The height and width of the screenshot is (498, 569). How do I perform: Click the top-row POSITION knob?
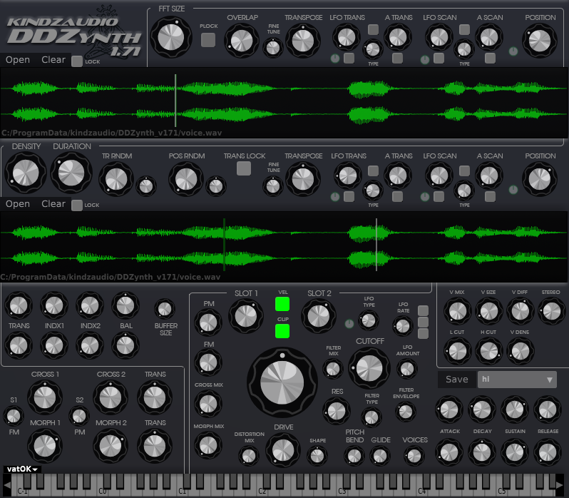point(540,41)
